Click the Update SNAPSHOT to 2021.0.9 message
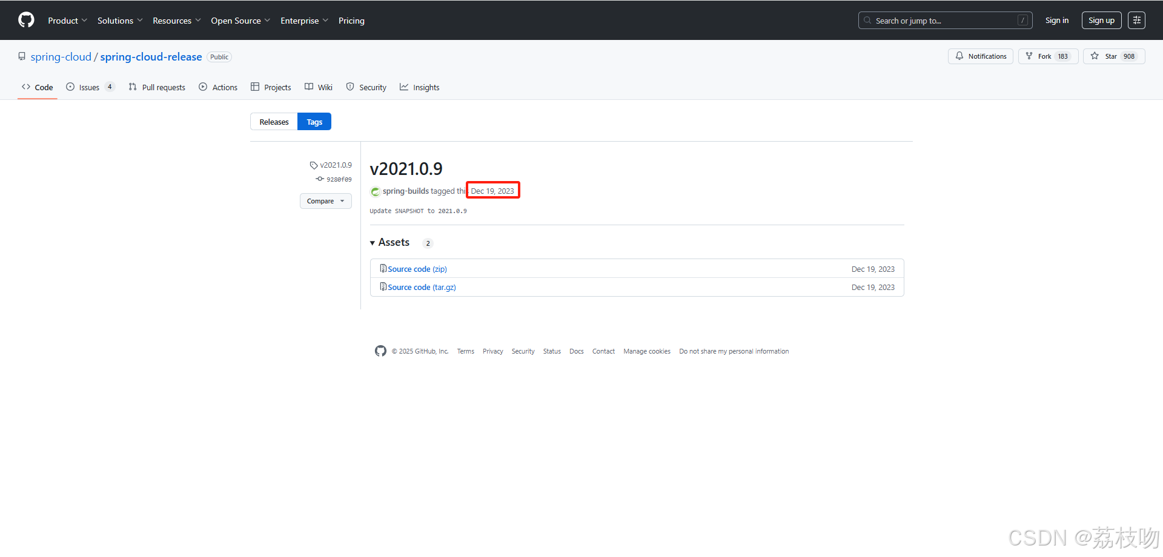1163x557 pixels. (x=418, y=211)
